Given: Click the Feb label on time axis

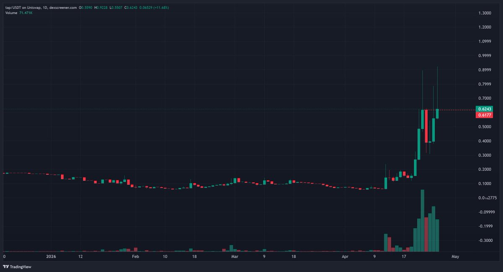Looking at the screenshot, I should tap(135, 256).
